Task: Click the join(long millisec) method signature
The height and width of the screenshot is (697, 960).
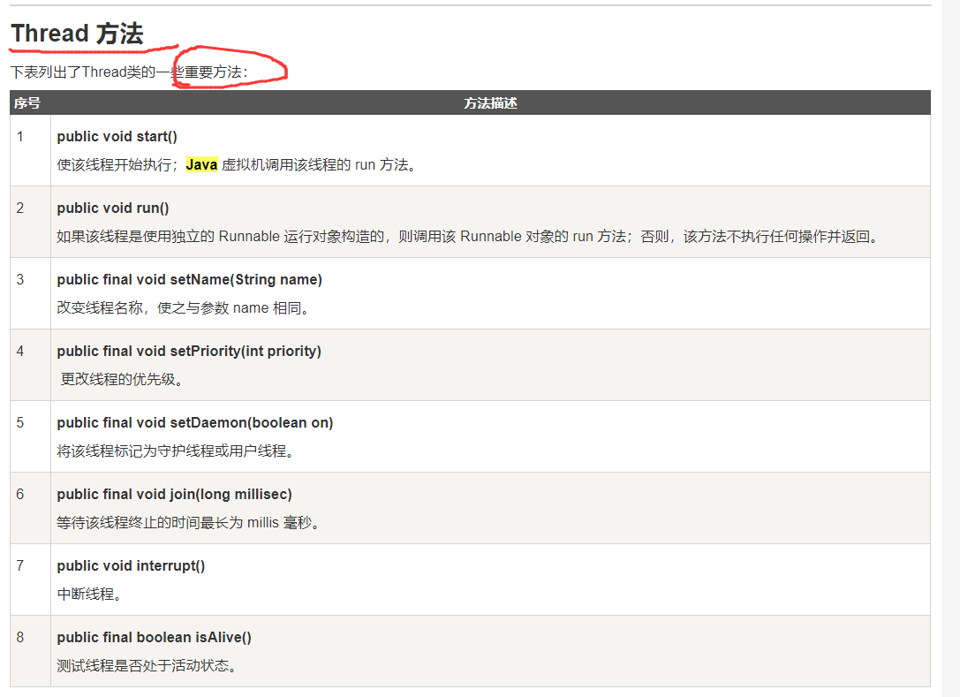Action: (174, 495)
